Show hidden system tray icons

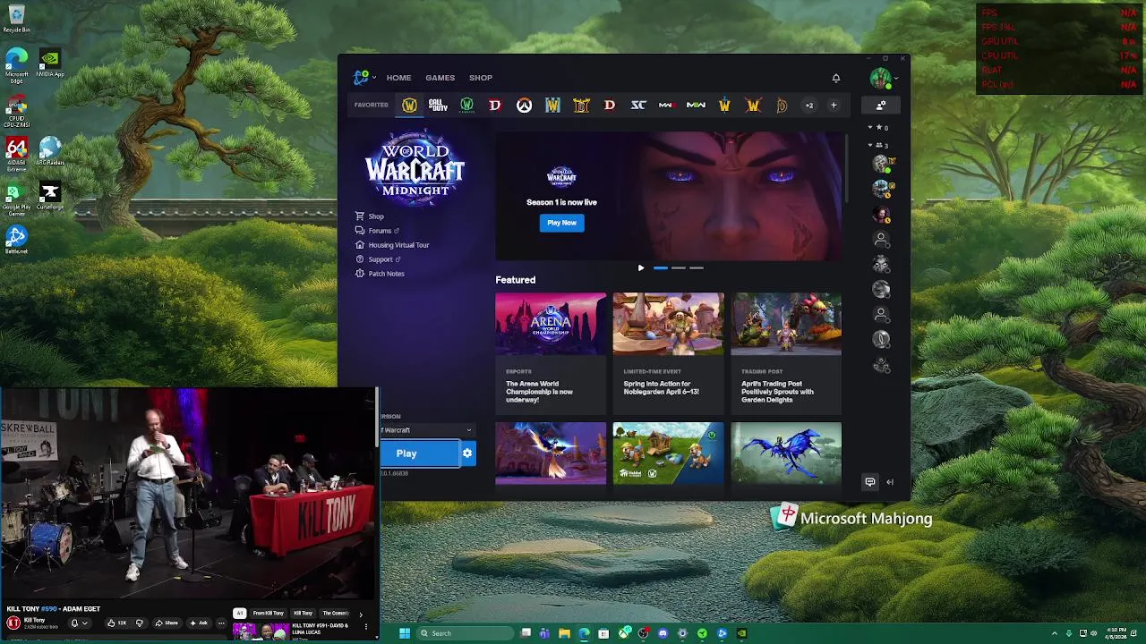click(1055, 633)
